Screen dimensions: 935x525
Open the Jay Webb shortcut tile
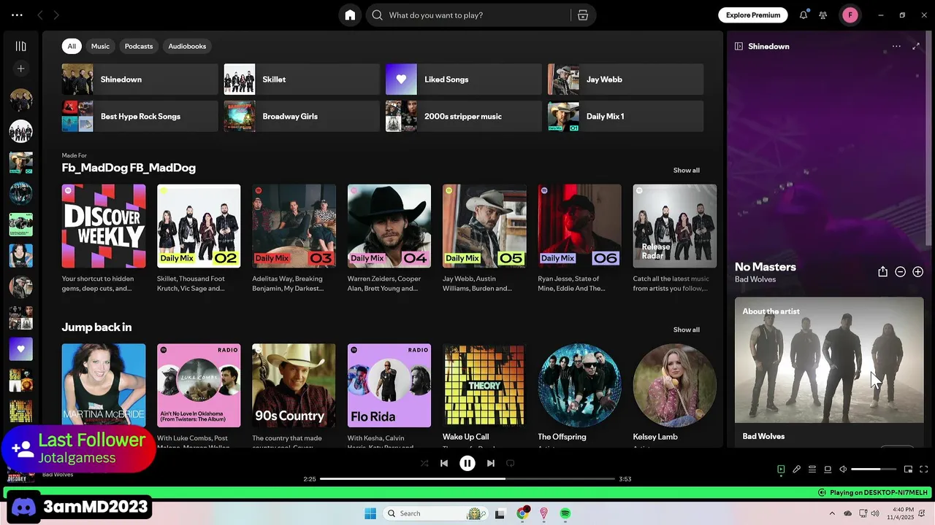click(x=626, y=79)
